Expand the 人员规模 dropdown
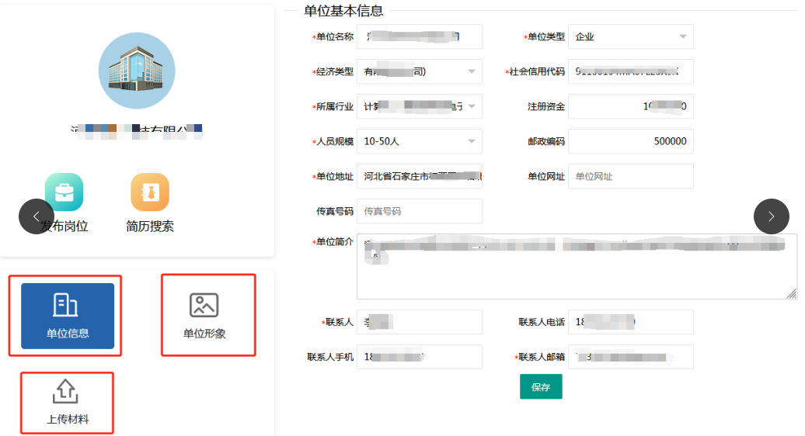 (419, 141)
